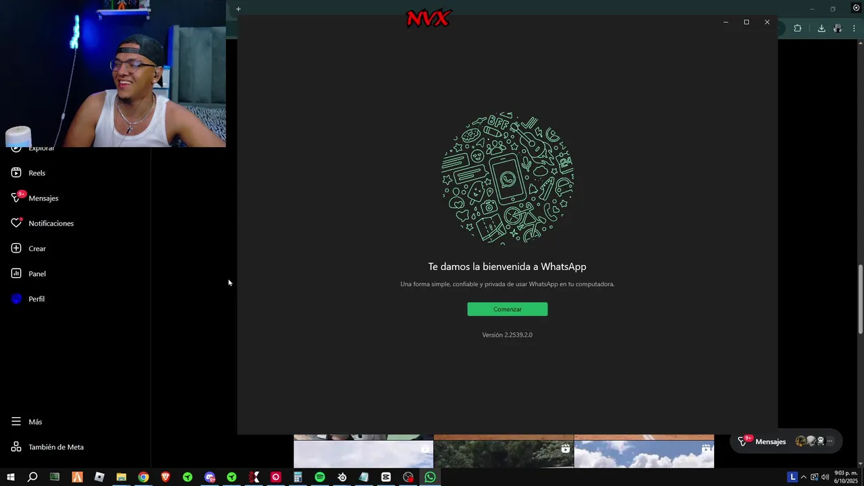Open Panel in Instagram sidebar
This screenshot has height=486, width=864.
(28, 273)
